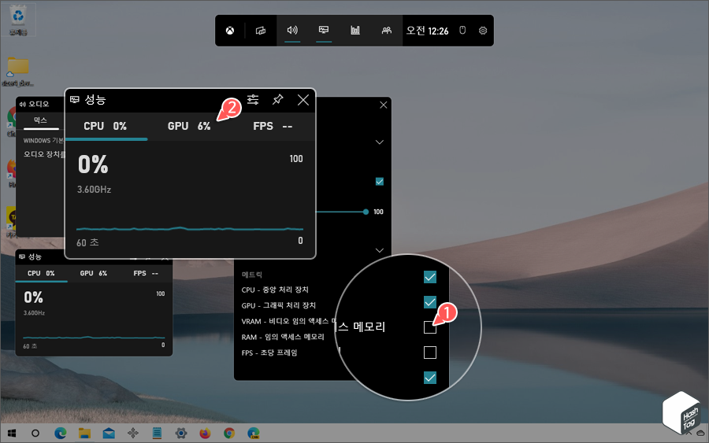Open the Resources bar-chart icon on Game Bar

(355, 30)
